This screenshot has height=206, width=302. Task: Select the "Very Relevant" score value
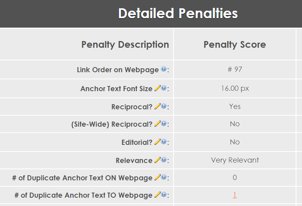tap(235, 160)
